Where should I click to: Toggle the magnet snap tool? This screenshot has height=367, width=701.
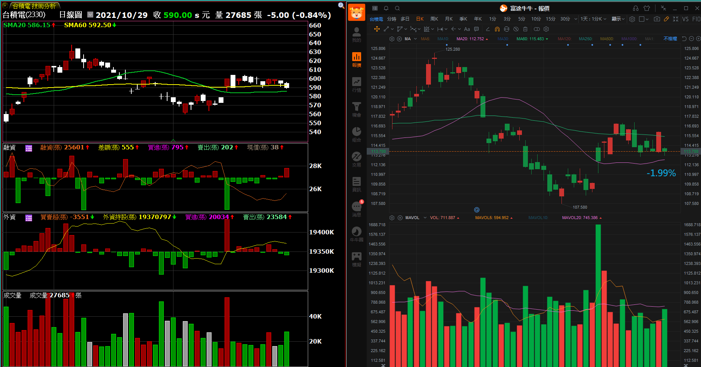[497, 29]
